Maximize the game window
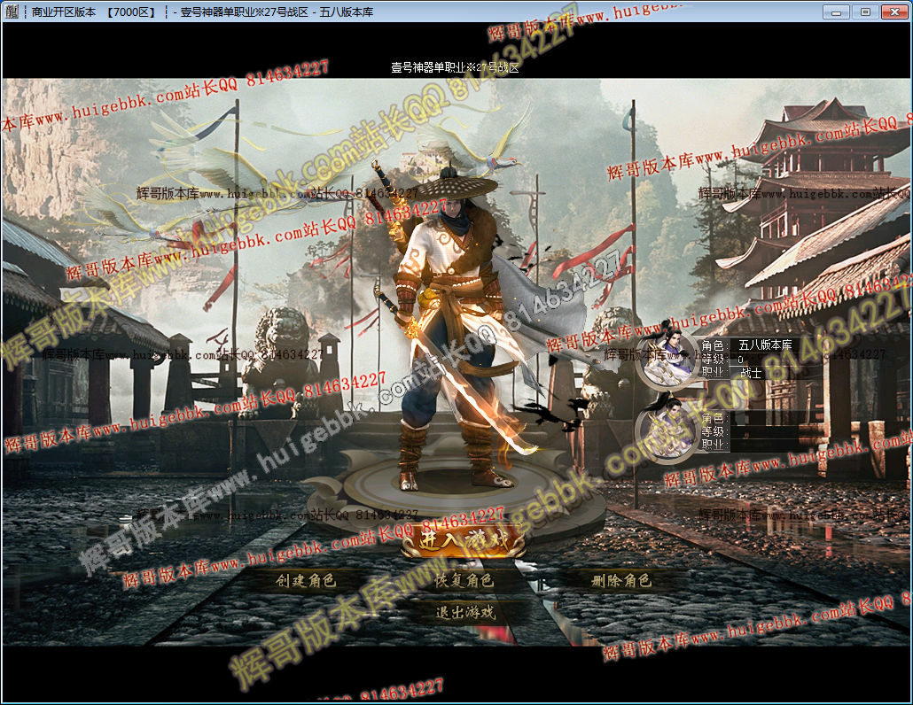Image resolution: width=913 pixels, height=705 pixels. coord(865,12)
